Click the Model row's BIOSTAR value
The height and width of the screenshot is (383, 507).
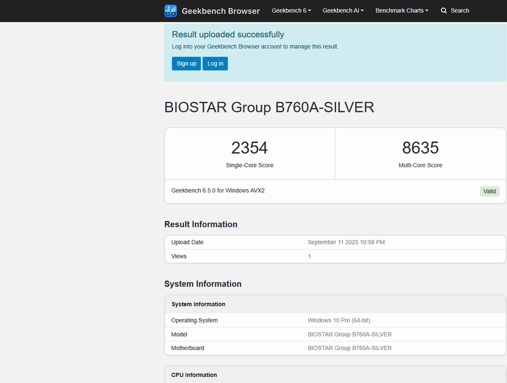pos(349,335)
